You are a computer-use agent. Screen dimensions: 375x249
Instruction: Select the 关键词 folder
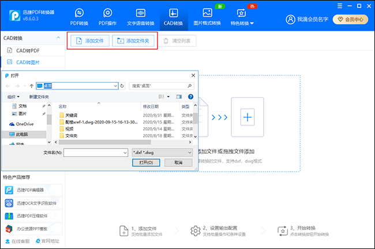coord(72,115)
